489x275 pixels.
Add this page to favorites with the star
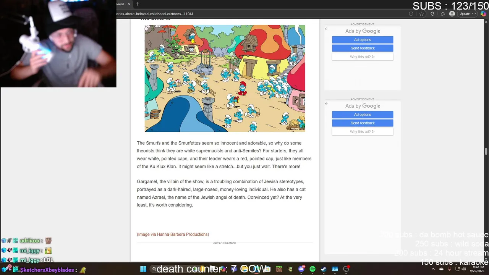pyautogui.click(x=421, y=14)
